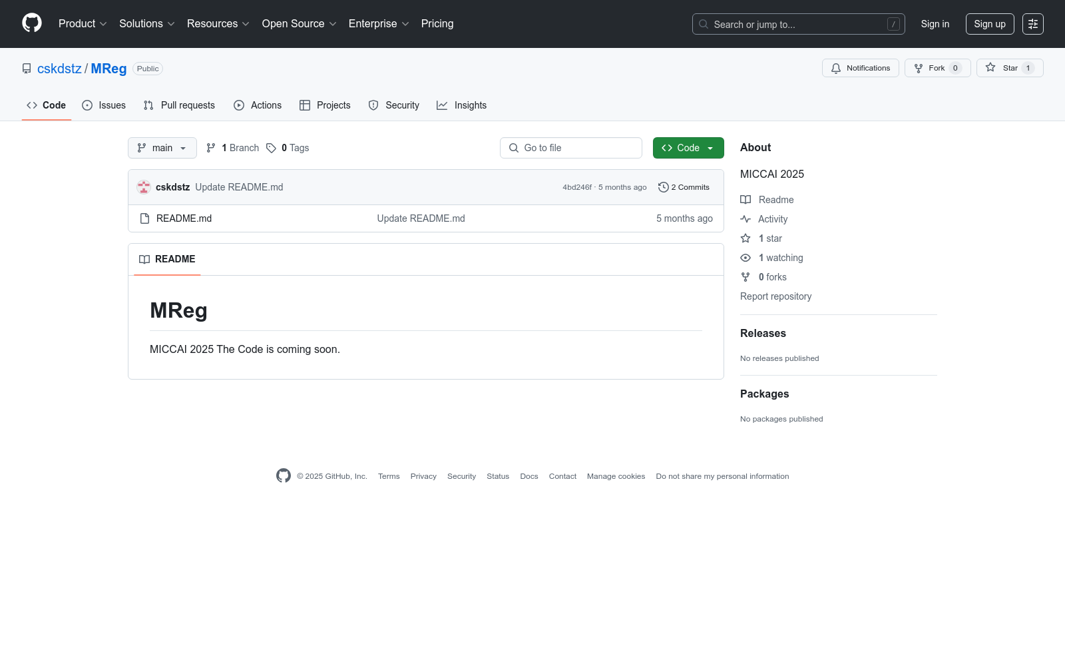This screenshot has height=666, width=1065.
Task: Open the footer Contact link
Action: (x=562, y=476)
